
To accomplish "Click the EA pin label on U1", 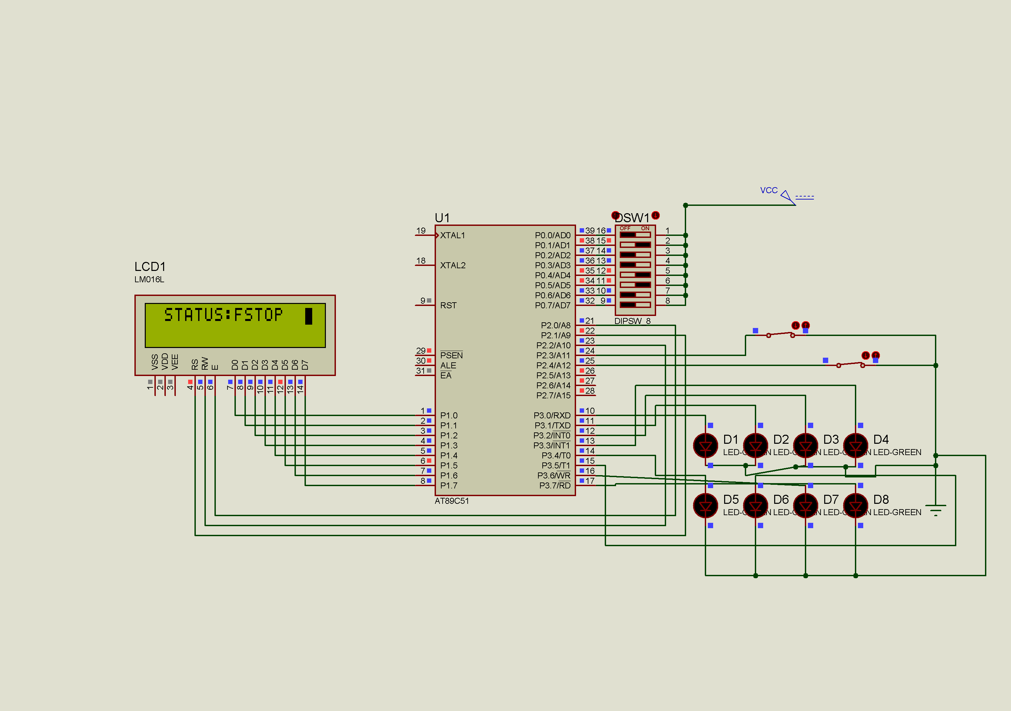I will 446,375.
